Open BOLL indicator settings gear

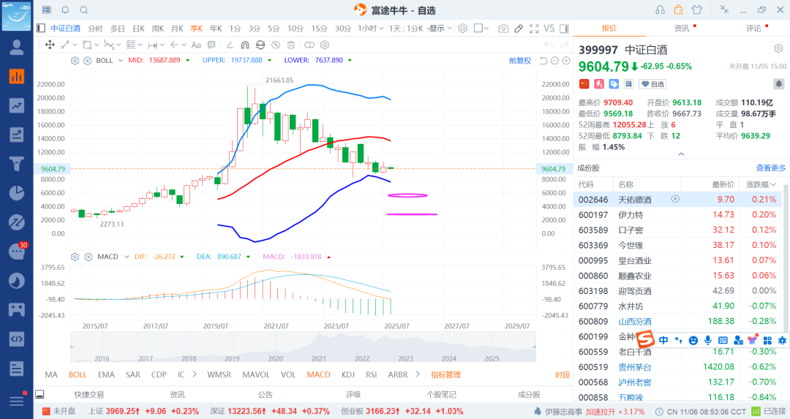pyautogui.click(x=75, y=61)
